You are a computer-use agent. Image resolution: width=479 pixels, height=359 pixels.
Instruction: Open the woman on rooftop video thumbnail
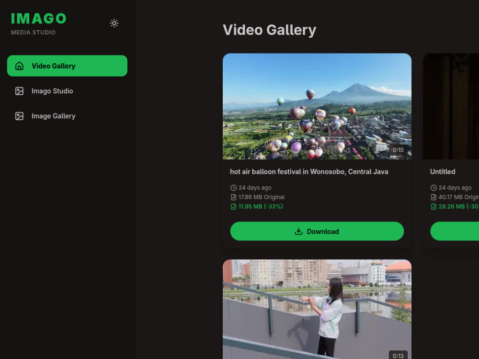[x=317, y=309]
